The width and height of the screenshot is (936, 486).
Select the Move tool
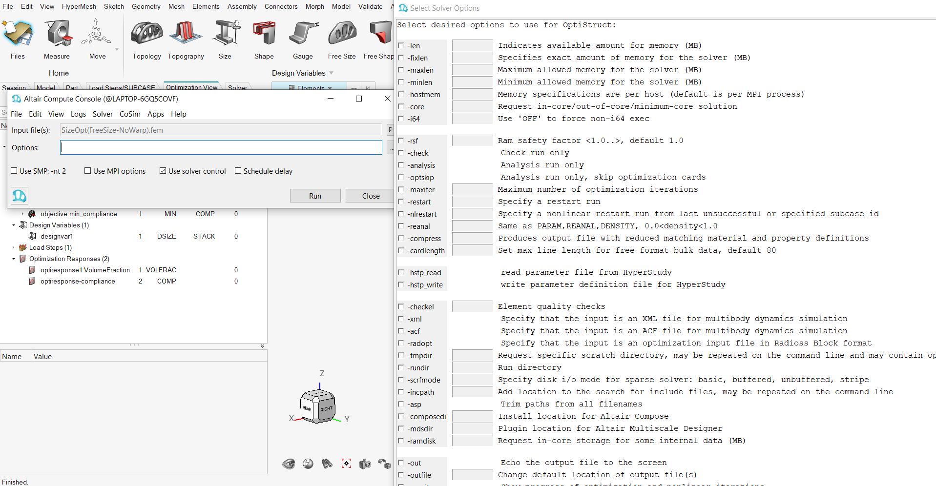[x=97, y=39]
